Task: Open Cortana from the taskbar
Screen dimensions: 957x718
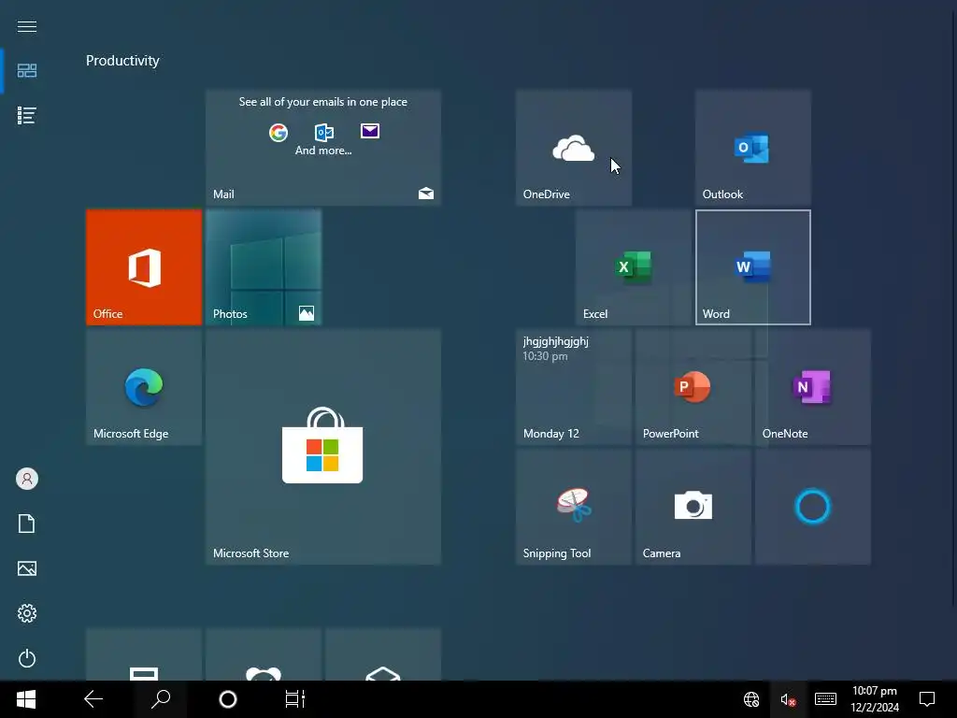Action: point(228,699)
